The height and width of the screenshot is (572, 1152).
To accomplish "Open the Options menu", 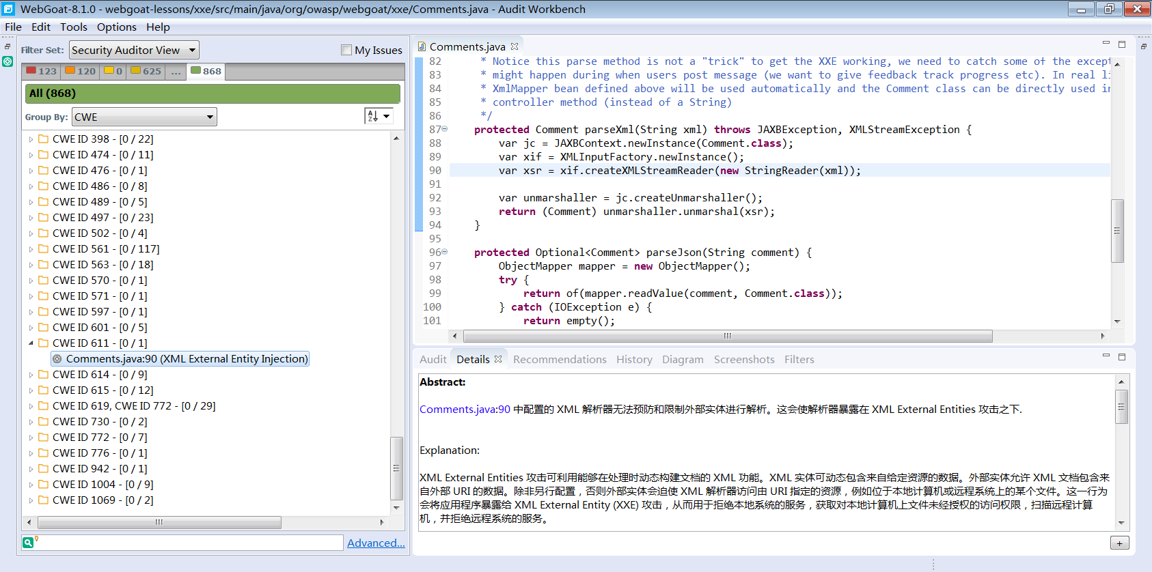I will [117, 27].
